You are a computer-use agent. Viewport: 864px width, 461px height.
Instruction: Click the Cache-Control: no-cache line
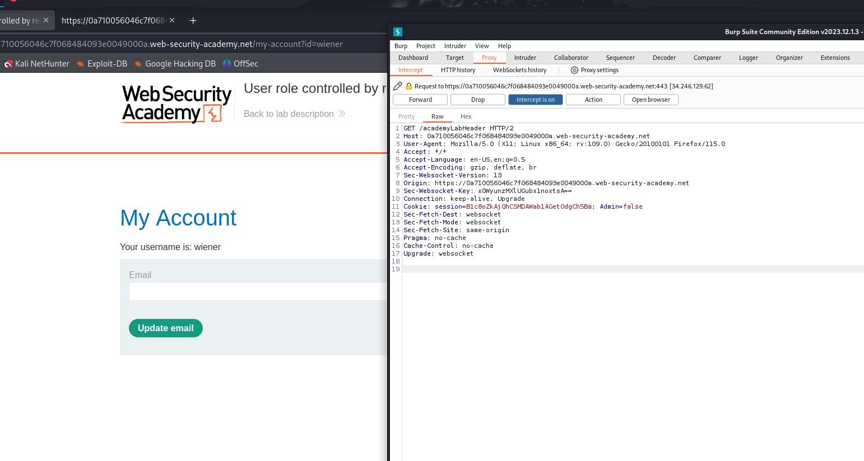click(448, 246)
